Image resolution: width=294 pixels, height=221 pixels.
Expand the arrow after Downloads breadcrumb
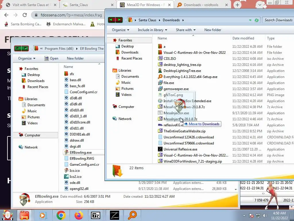(x=183, y=20)
